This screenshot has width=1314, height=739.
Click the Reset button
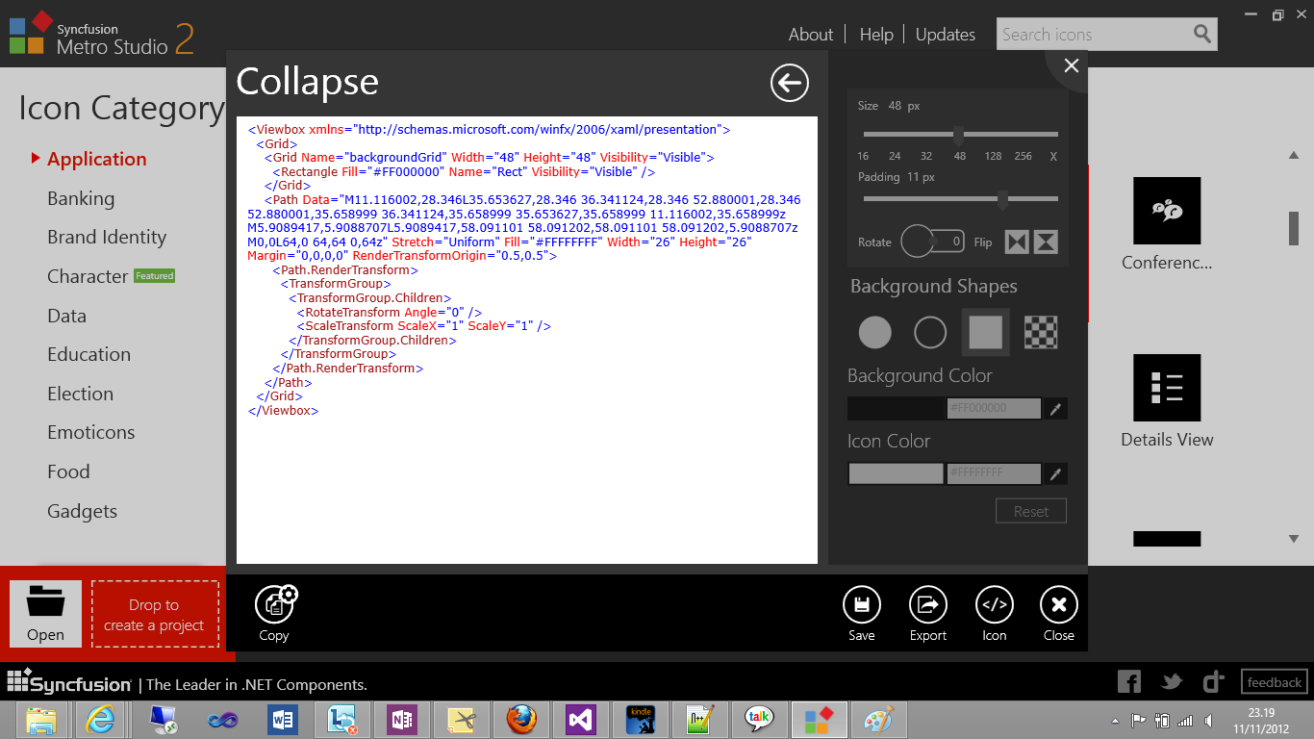(1030, 511)
